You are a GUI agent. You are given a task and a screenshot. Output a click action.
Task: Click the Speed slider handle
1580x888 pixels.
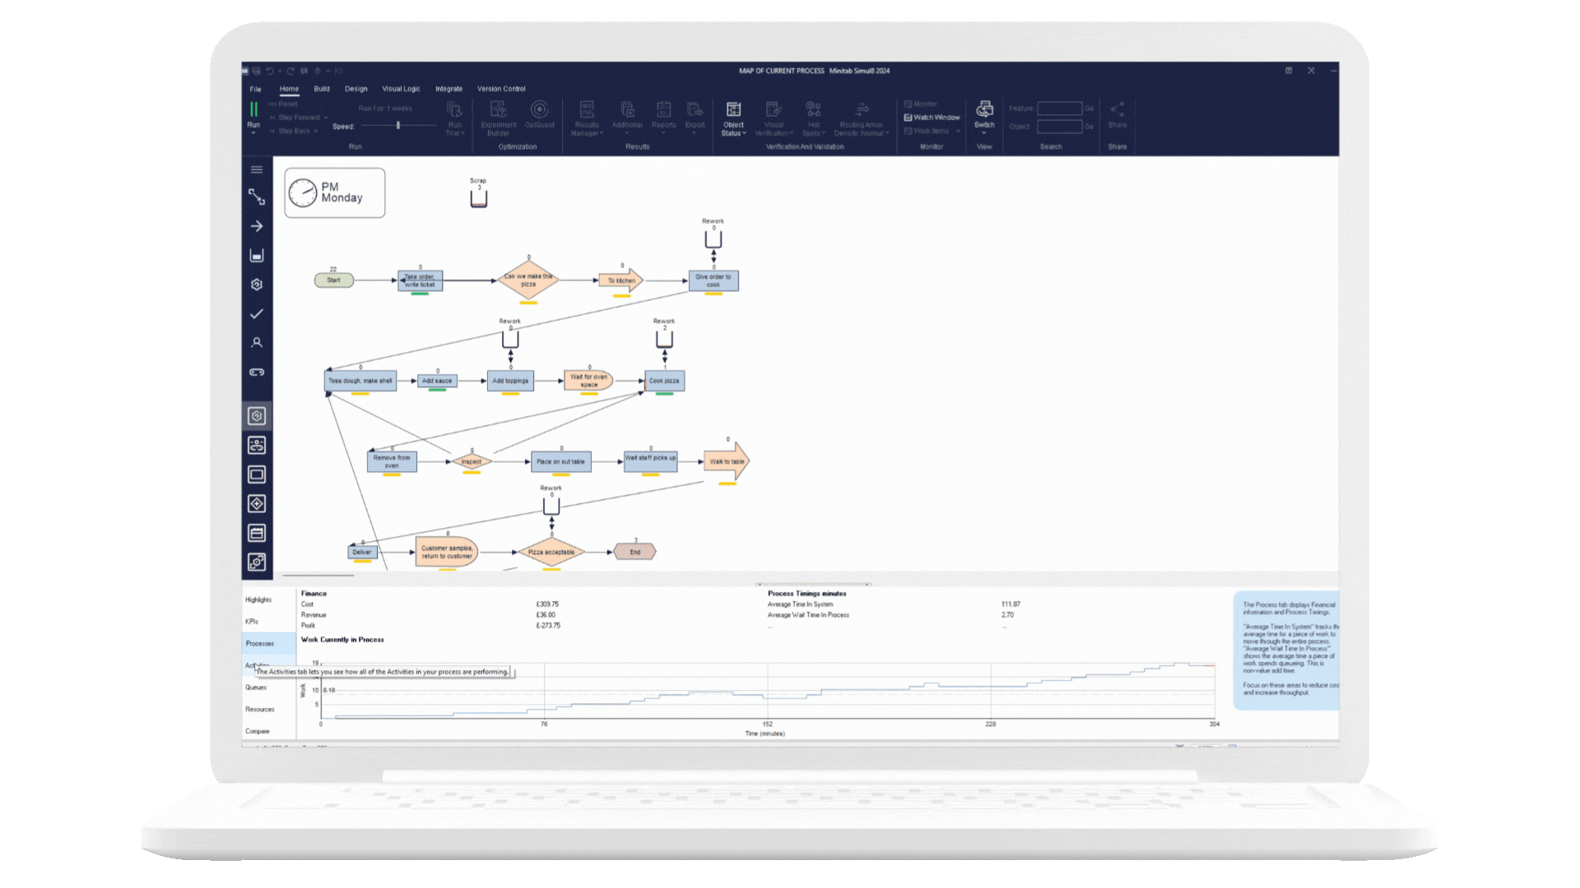coord(398,125)
